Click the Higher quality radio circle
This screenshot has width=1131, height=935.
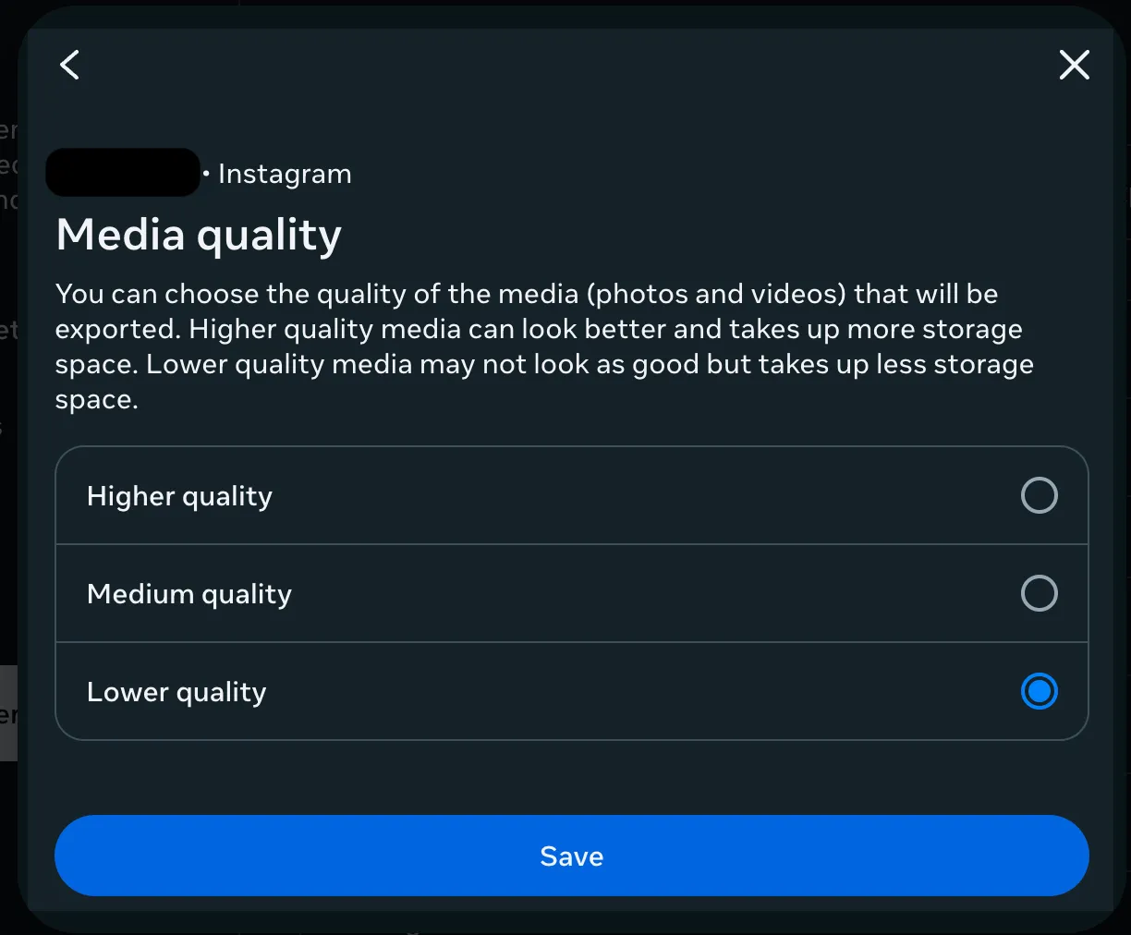1039,495
